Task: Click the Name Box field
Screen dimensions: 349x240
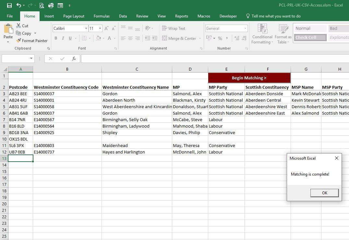Action: pos(16,58)
